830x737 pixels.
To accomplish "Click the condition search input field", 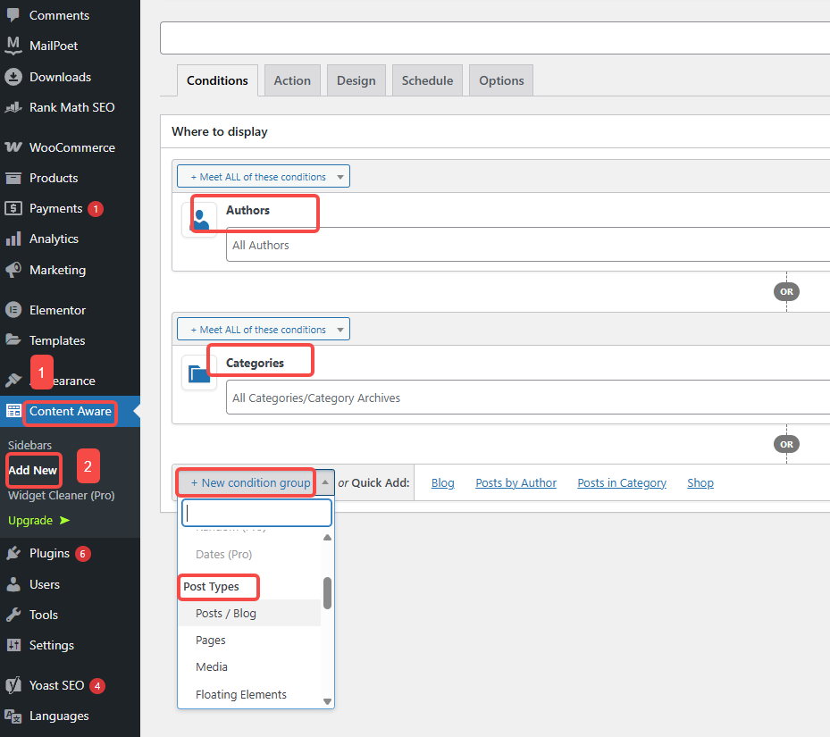I will coord(256,513).
